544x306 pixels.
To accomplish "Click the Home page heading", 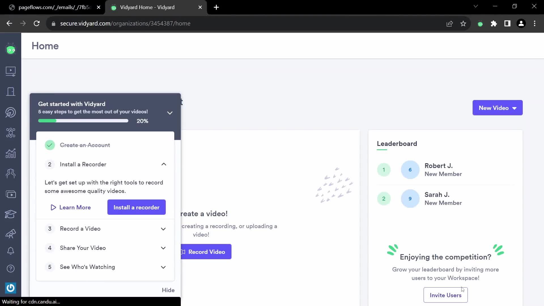I will pos(45,46).
